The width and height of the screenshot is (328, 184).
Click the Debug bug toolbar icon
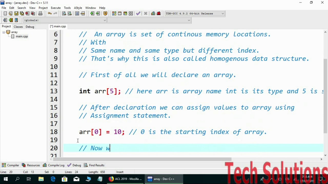159,14
